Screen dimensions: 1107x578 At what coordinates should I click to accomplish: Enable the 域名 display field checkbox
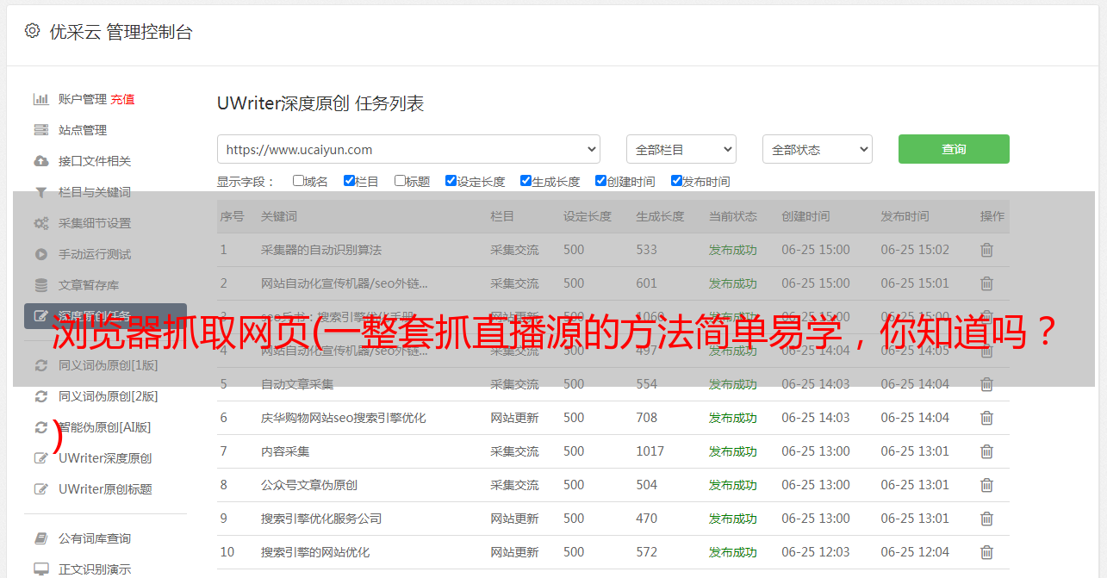[298, 181]
